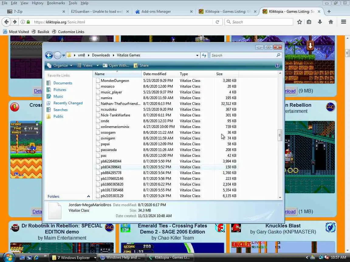Open Explorer help question mark icon
The height and width of the screenshot is (262, 350).
click(277, 65)
